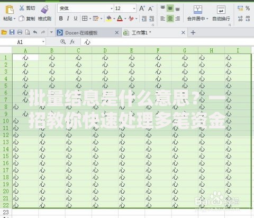Click the Auto Wrap (自动换行) icon
Screen dimensions: 254x218
point(221,10)
